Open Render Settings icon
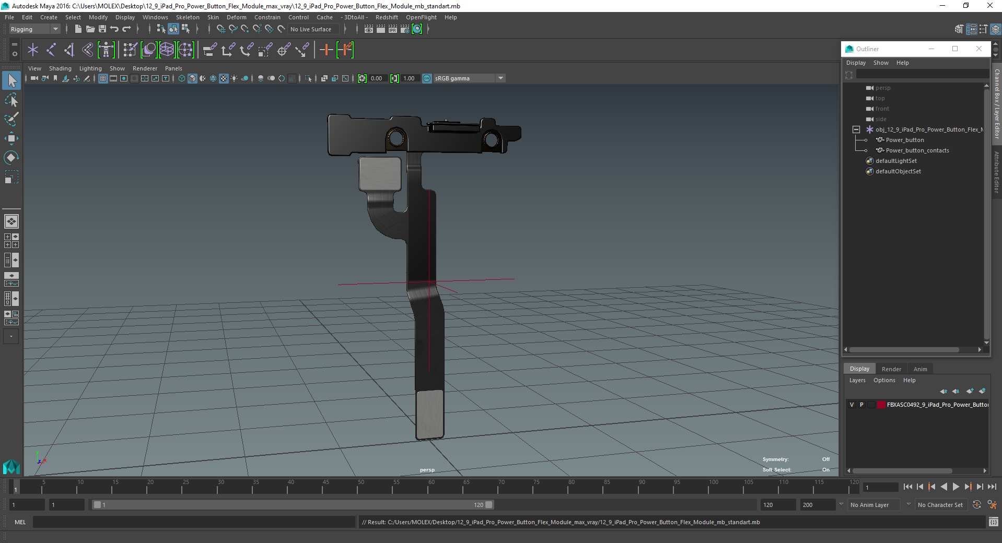1002x543 pixels. pyautogui.click(x=405, y=29)
